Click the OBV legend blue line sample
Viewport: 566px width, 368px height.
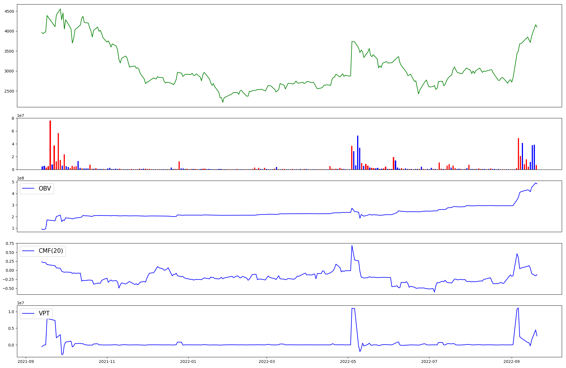coord(28,189)
